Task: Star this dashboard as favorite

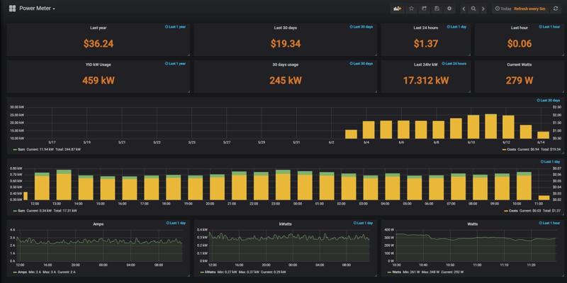Action: [412, 8]
